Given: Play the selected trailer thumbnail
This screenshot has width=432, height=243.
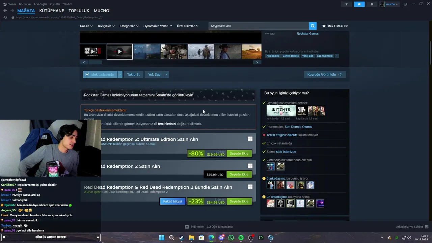Looking at the screenshot, I should (x=120, y=52).
